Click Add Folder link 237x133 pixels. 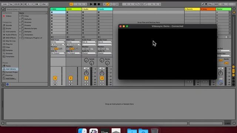point(11,78)
